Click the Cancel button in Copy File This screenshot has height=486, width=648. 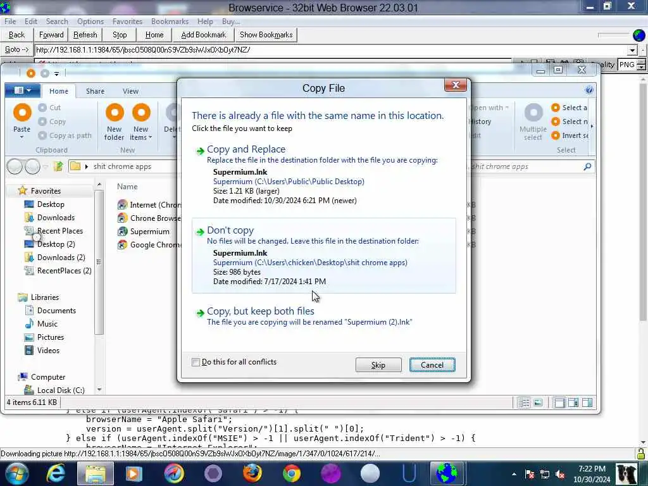tap(432, 365)
